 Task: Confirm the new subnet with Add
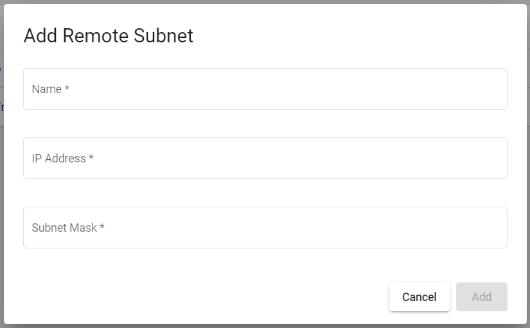481,297
